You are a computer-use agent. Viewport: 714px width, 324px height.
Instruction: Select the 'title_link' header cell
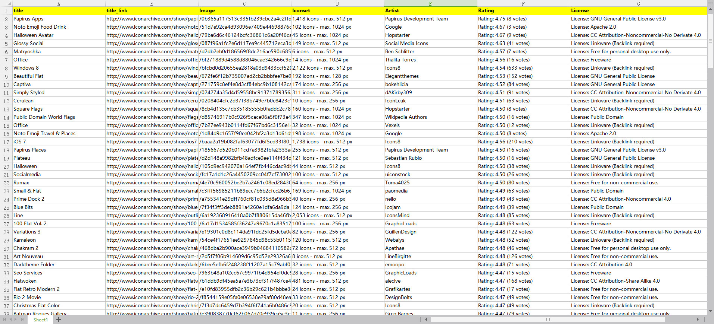coord(152,11)
